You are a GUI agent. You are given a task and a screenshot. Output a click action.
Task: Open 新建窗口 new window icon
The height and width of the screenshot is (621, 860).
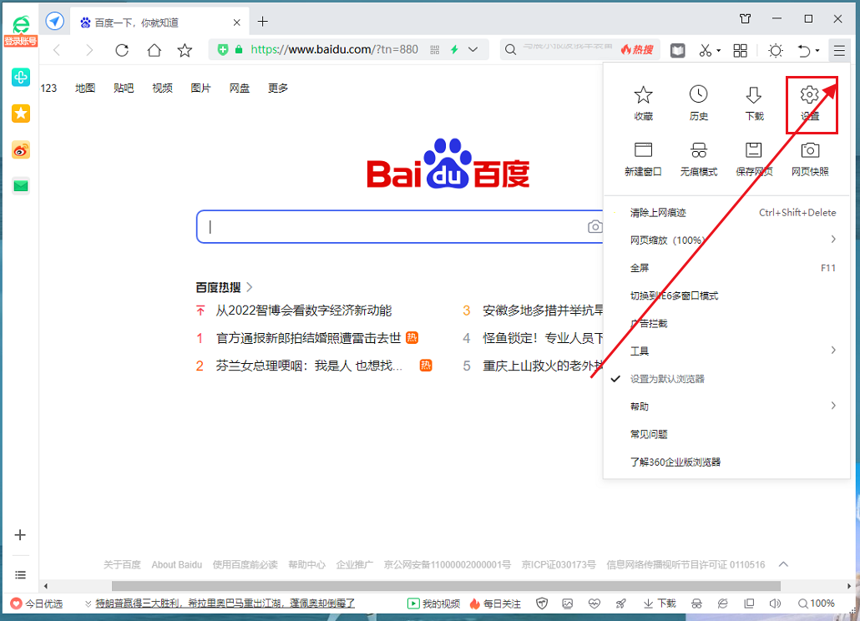coord(643,159)
